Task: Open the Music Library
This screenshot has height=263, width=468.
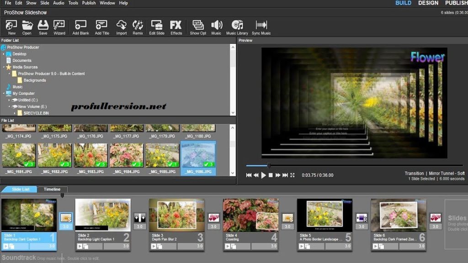Action: tap(238, 26)
